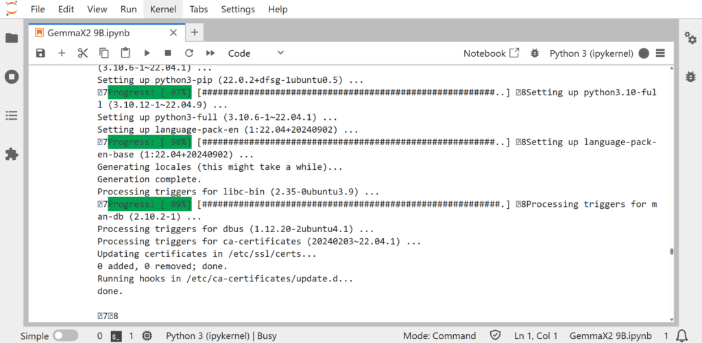Click the Python 3 (ipykernel) kernel selector
702x343 pixels.
[592, 53]
